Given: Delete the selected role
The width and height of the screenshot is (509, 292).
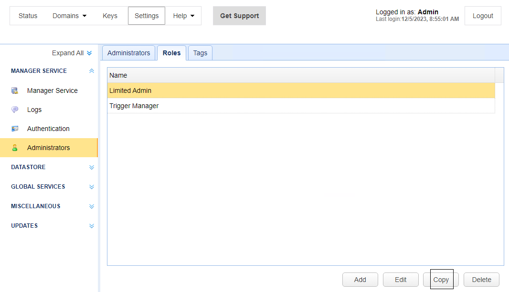Looking at the screenshot, I should click(481, 280).
